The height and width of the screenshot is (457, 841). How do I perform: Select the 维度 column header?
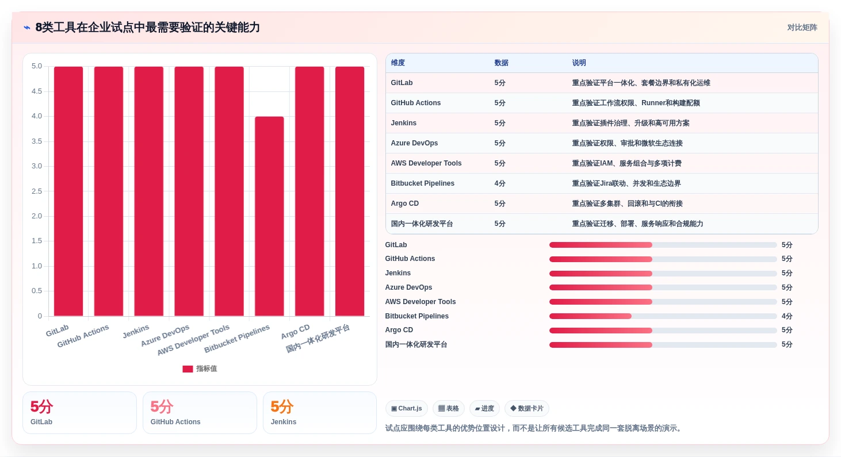[x=397, y=63]
